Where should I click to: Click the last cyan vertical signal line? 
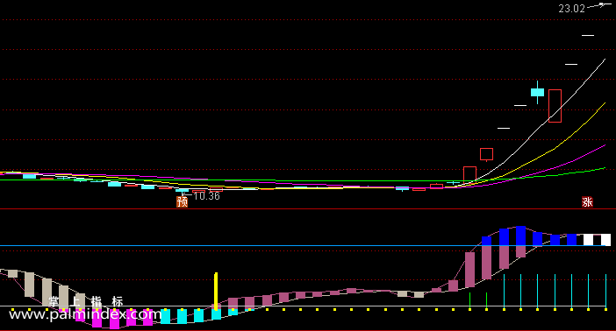605,292
